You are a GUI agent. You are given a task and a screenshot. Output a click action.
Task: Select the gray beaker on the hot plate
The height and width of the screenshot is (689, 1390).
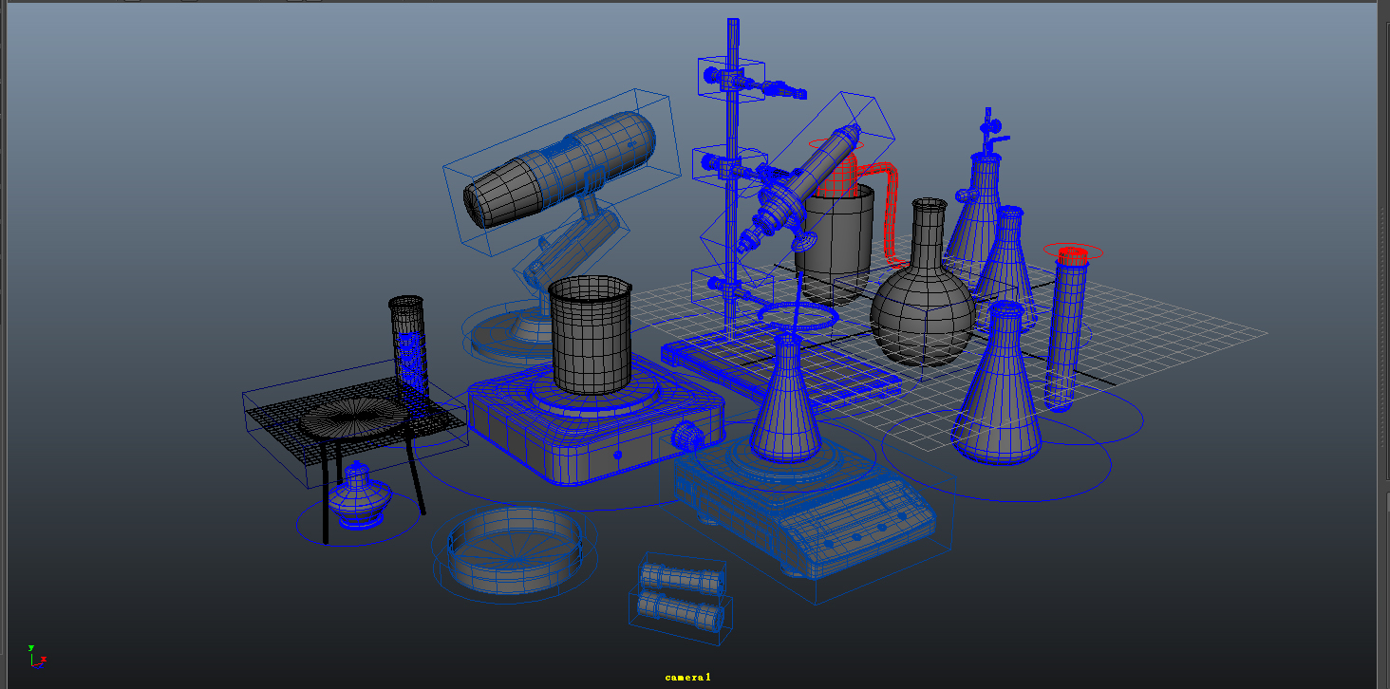coord(589,342)
